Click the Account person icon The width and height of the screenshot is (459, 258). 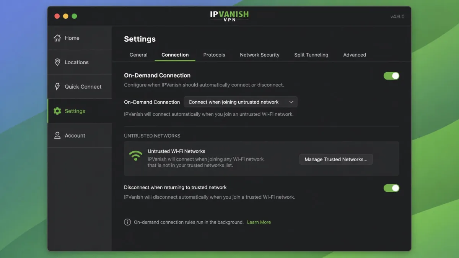tap(57, 136)
